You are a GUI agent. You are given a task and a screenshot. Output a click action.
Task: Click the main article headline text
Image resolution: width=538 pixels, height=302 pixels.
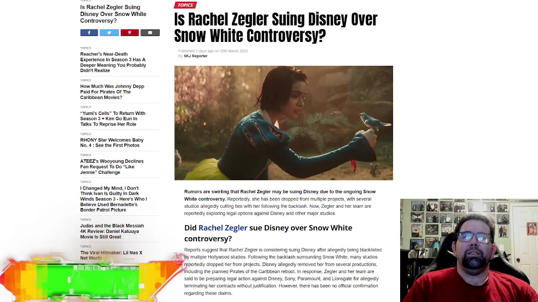tap(276, 27)
